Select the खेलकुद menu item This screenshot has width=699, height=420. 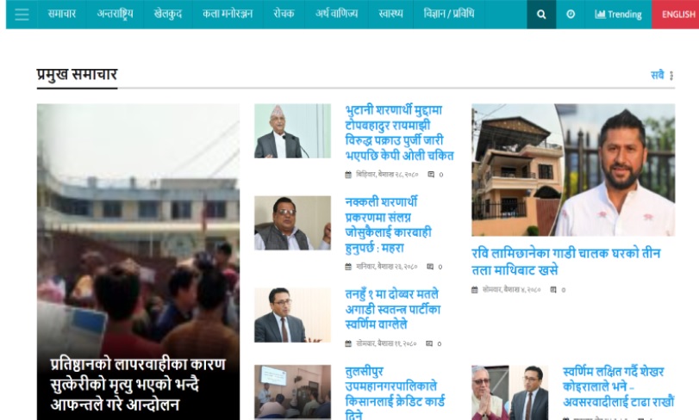click(x=168, y=15)
